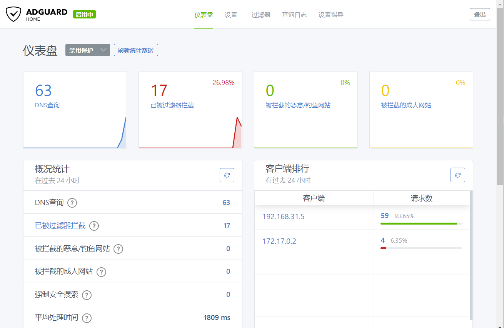Show help for 平均处理时间 statistic
This screenshot has width=504, height=328.
[87, 318]
